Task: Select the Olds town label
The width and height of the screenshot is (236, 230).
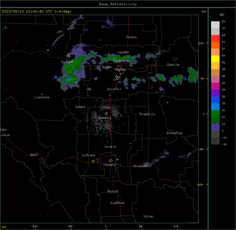Action: point(106,108)
